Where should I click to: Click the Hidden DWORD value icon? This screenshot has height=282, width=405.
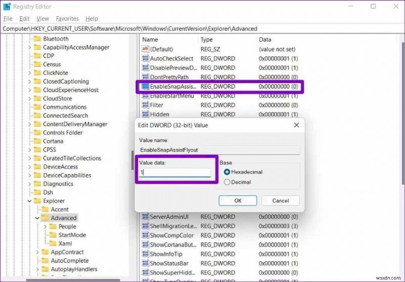click(x=145, y=114)
